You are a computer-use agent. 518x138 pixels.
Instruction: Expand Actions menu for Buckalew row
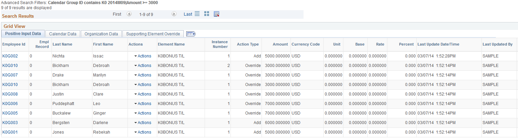tap(143, 113)
